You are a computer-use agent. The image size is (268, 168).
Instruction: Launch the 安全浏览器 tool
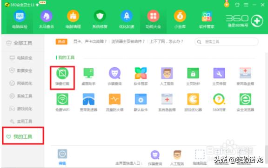click(245, 103)
